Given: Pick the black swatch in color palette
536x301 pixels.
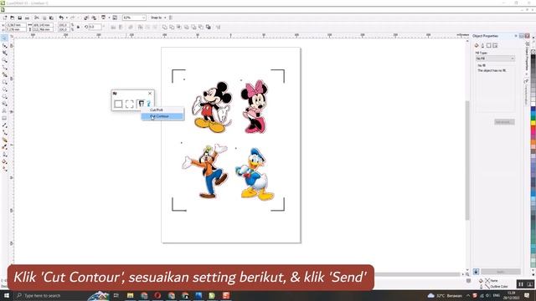Looking at the screenshot, I should pos(533,57).
